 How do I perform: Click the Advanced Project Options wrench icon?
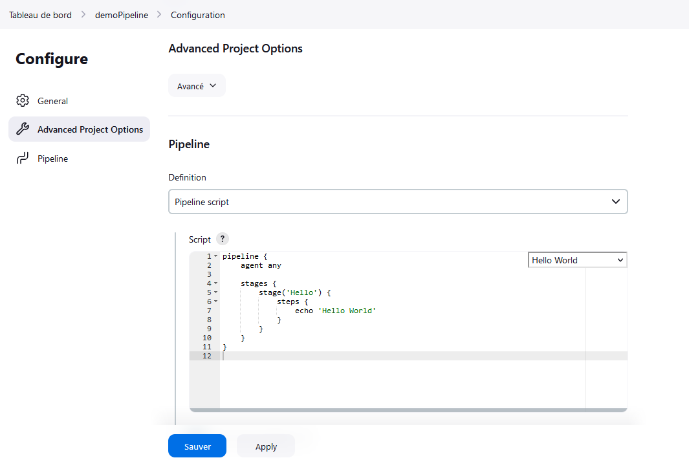(x=23, y=129)
